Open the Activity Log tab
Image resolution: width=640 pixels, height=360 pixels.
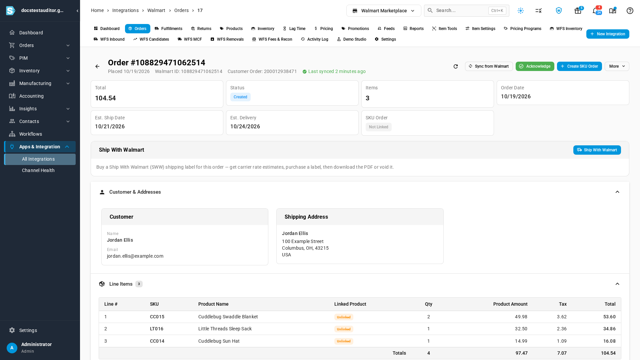314,39
